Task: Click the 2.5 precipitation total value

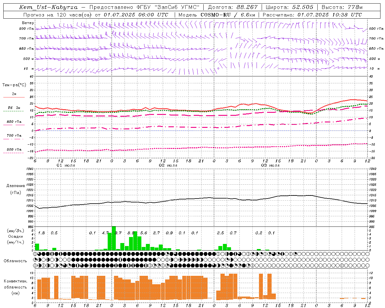Action: click(220, 233)
